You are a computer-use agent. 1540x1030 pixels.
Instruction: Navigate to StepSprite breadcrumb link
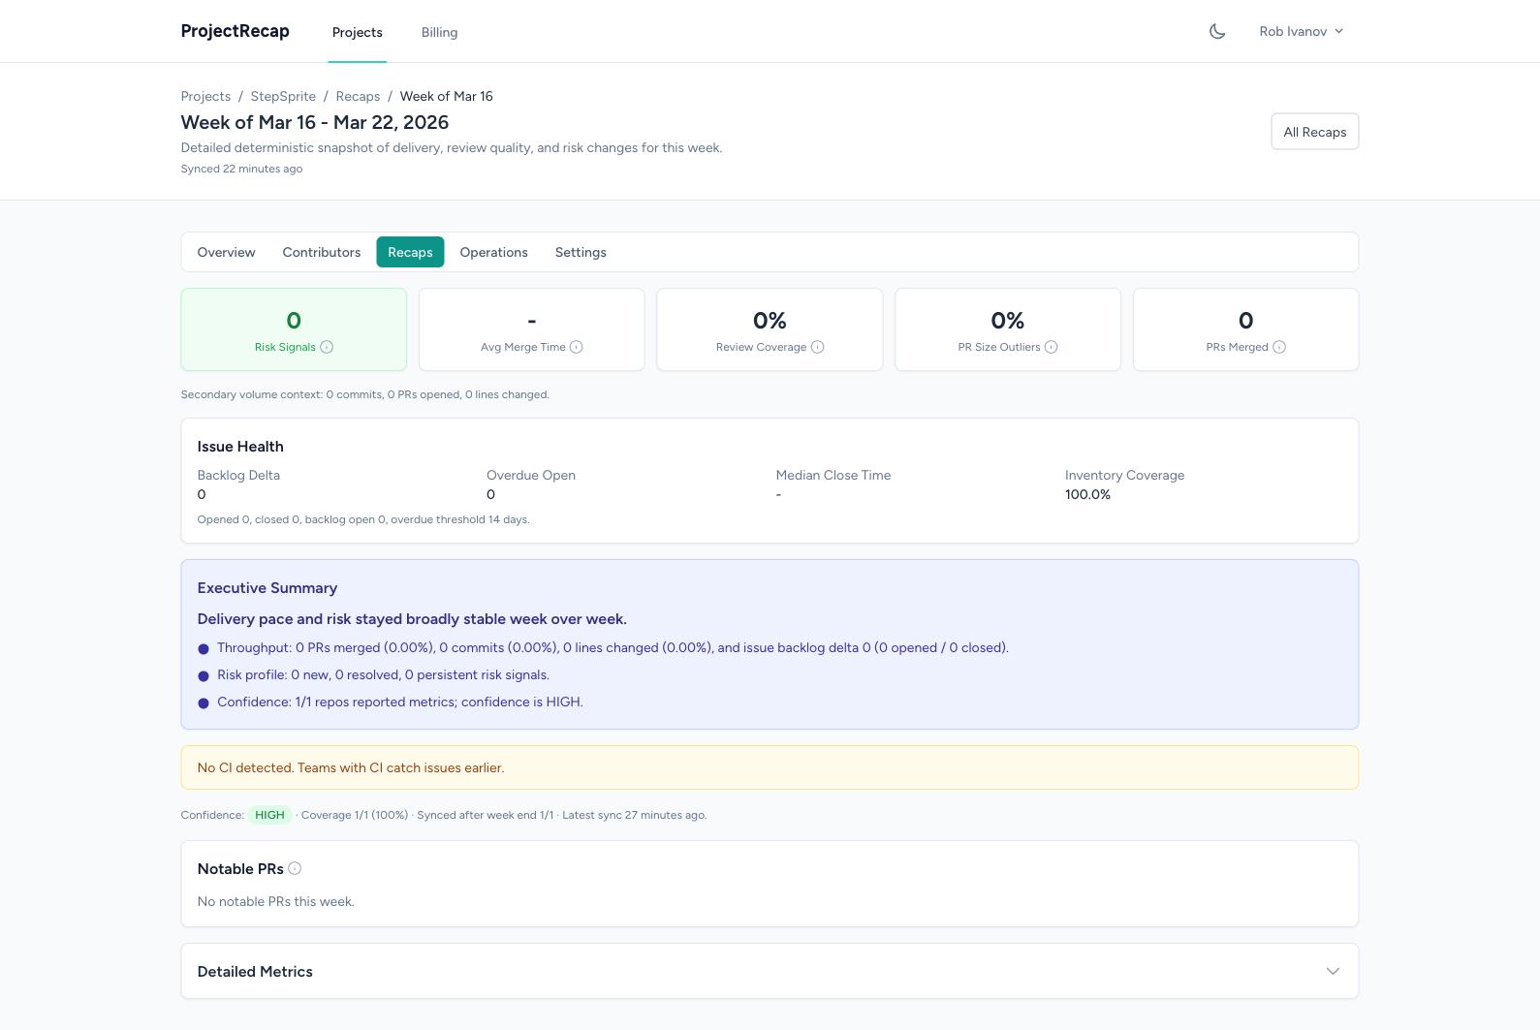tap(283, 96)
